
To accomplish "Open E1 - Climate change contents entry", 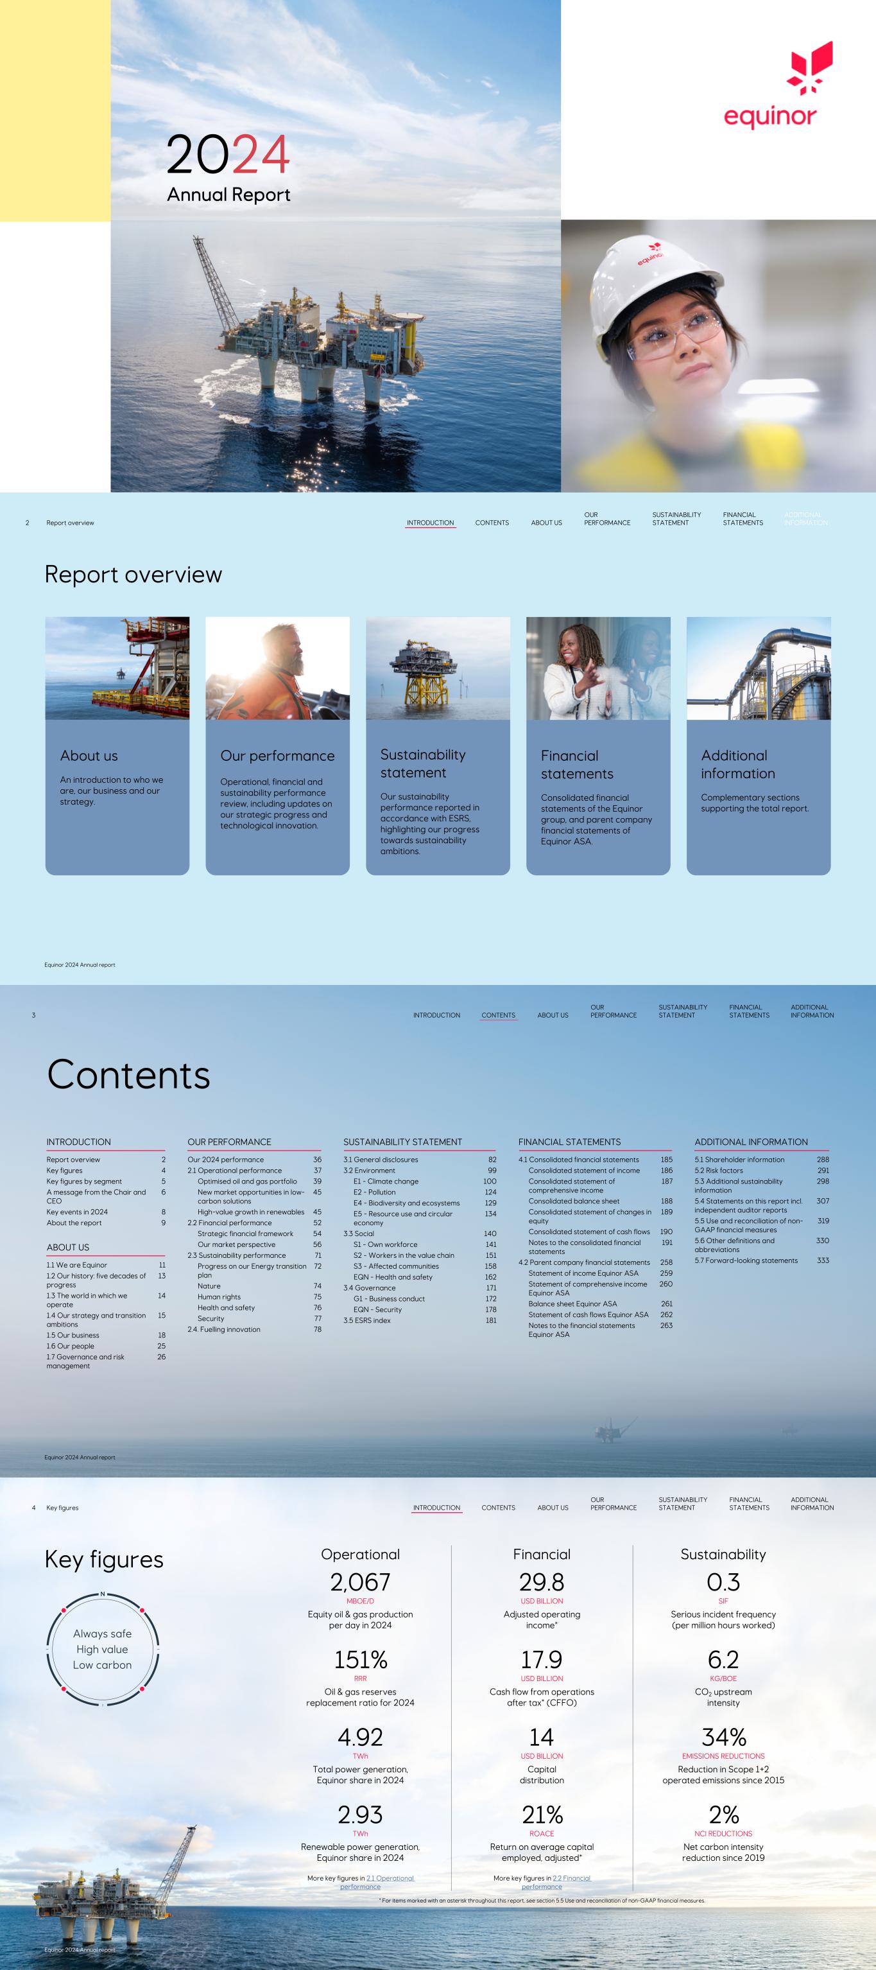I will click(x=386, y=1181).
